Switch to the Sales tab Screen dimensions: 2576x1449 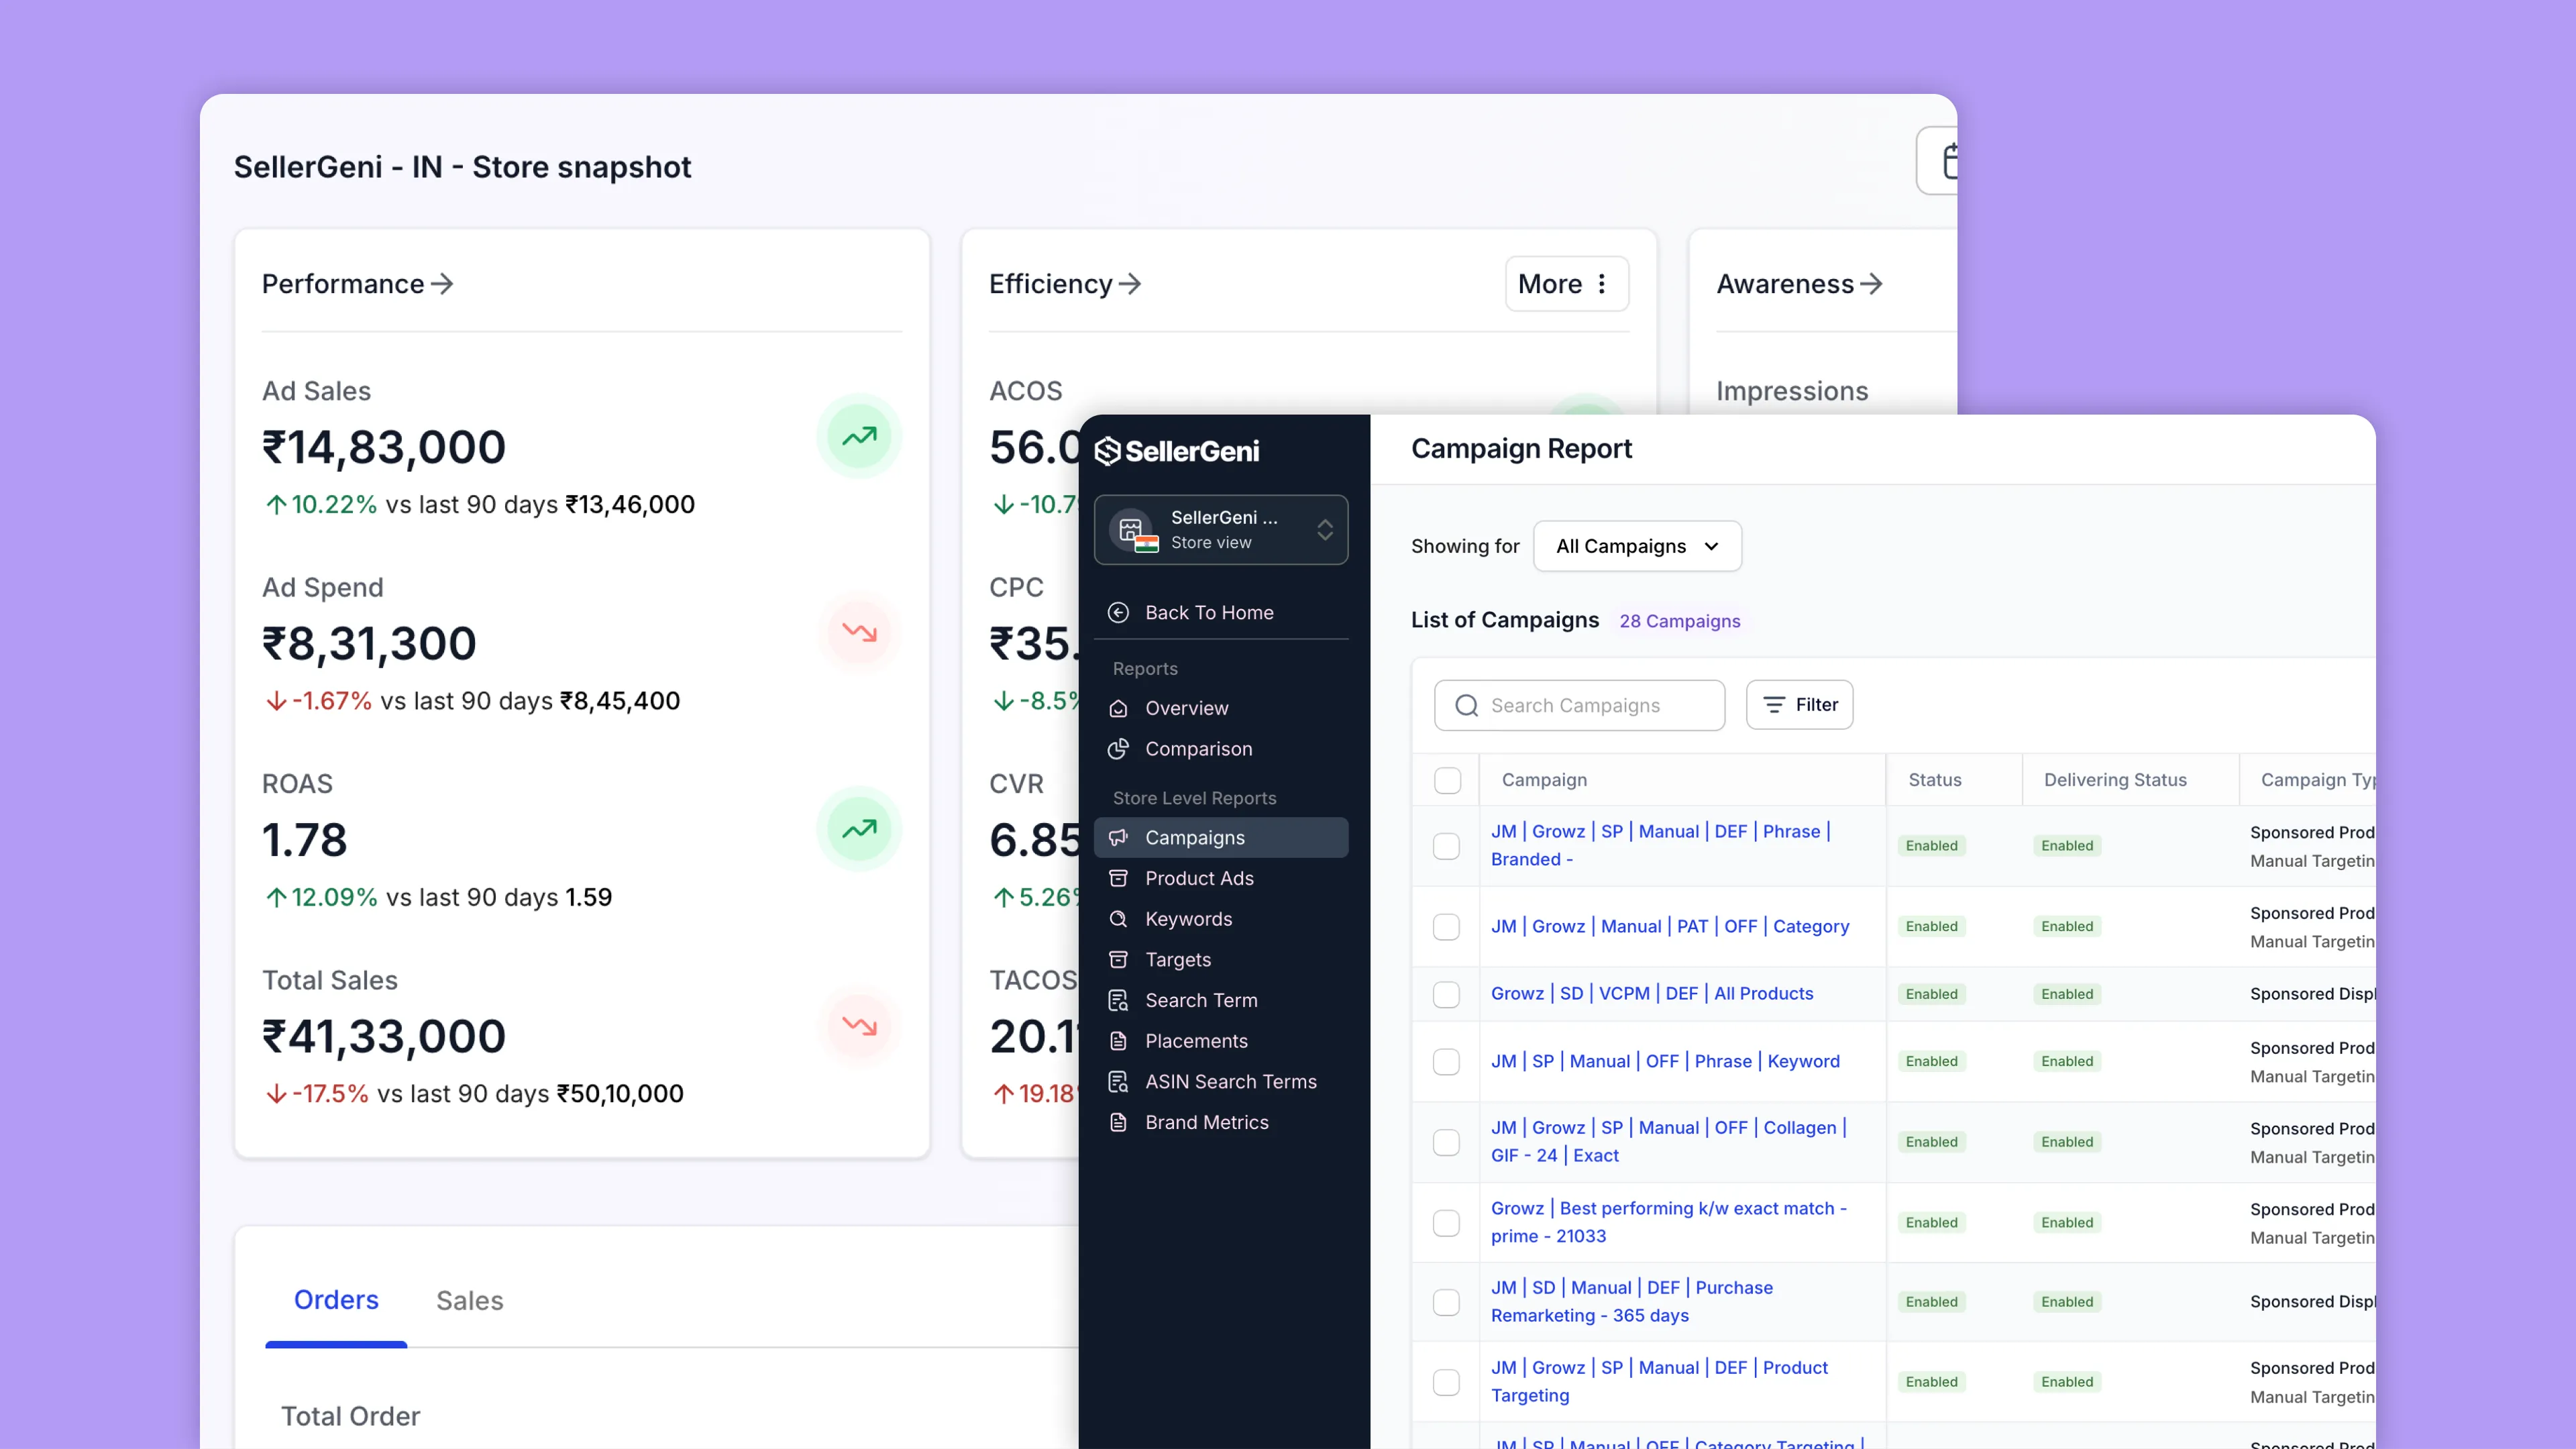(469, 1300)
